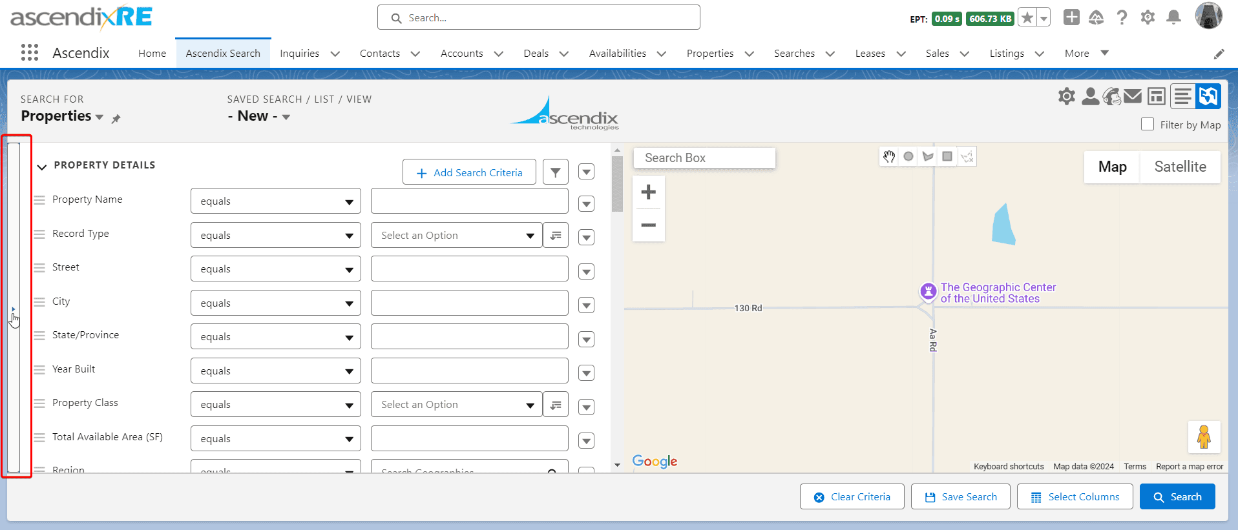Open Record Type multi-select list icon
The height and width of the screenshot is (530, 1238).
click(x=556, y=236)
